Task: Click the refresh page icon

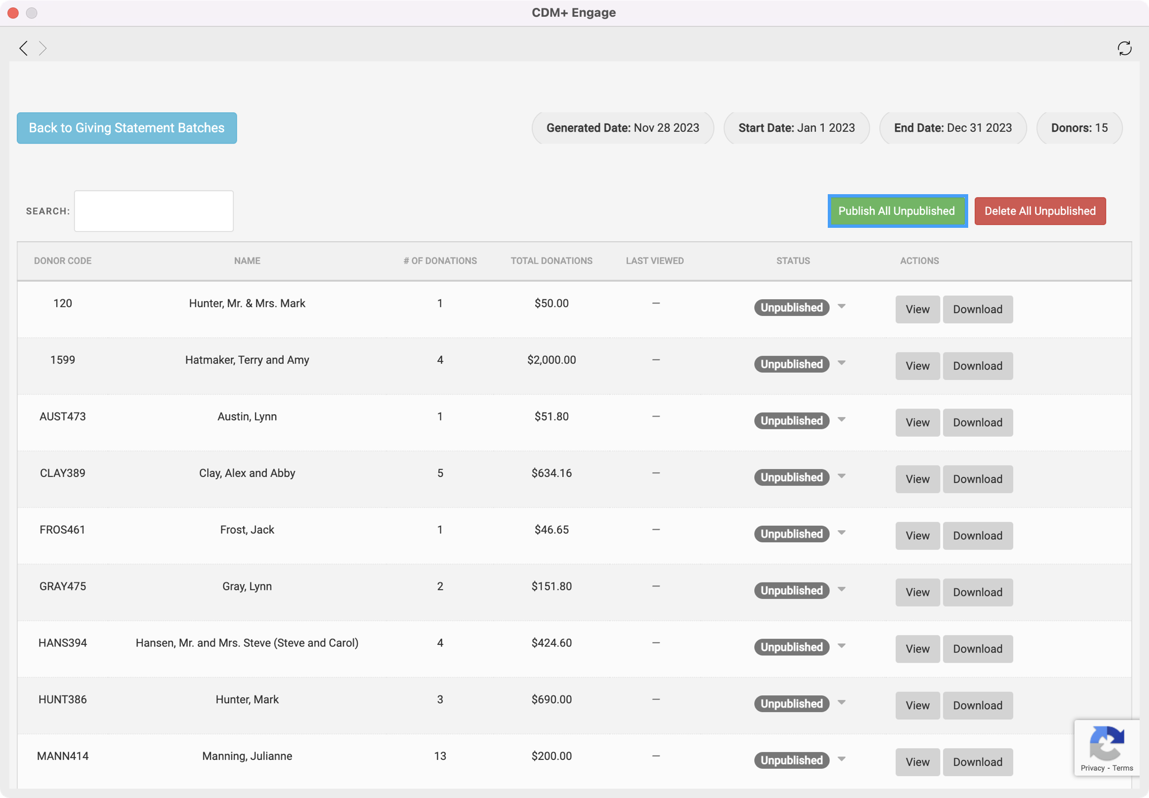Action: click(1124, 48)
